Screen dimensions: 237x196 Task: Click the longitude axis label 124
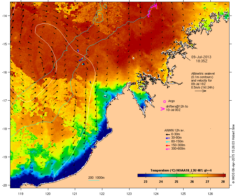point(156,194)
